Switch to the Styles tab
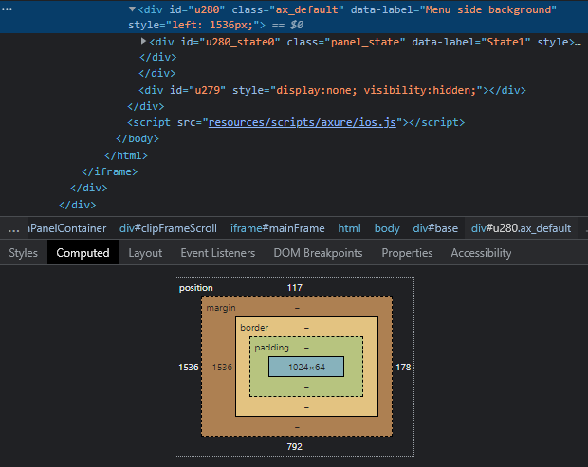 [24, 253]
